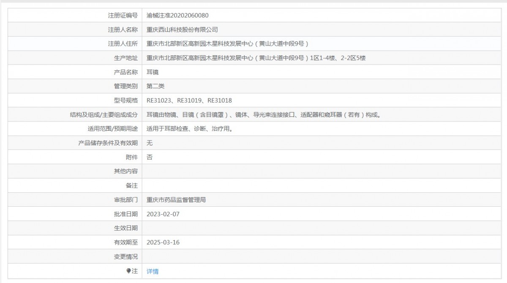Click the 附件 label

point(132,157)
